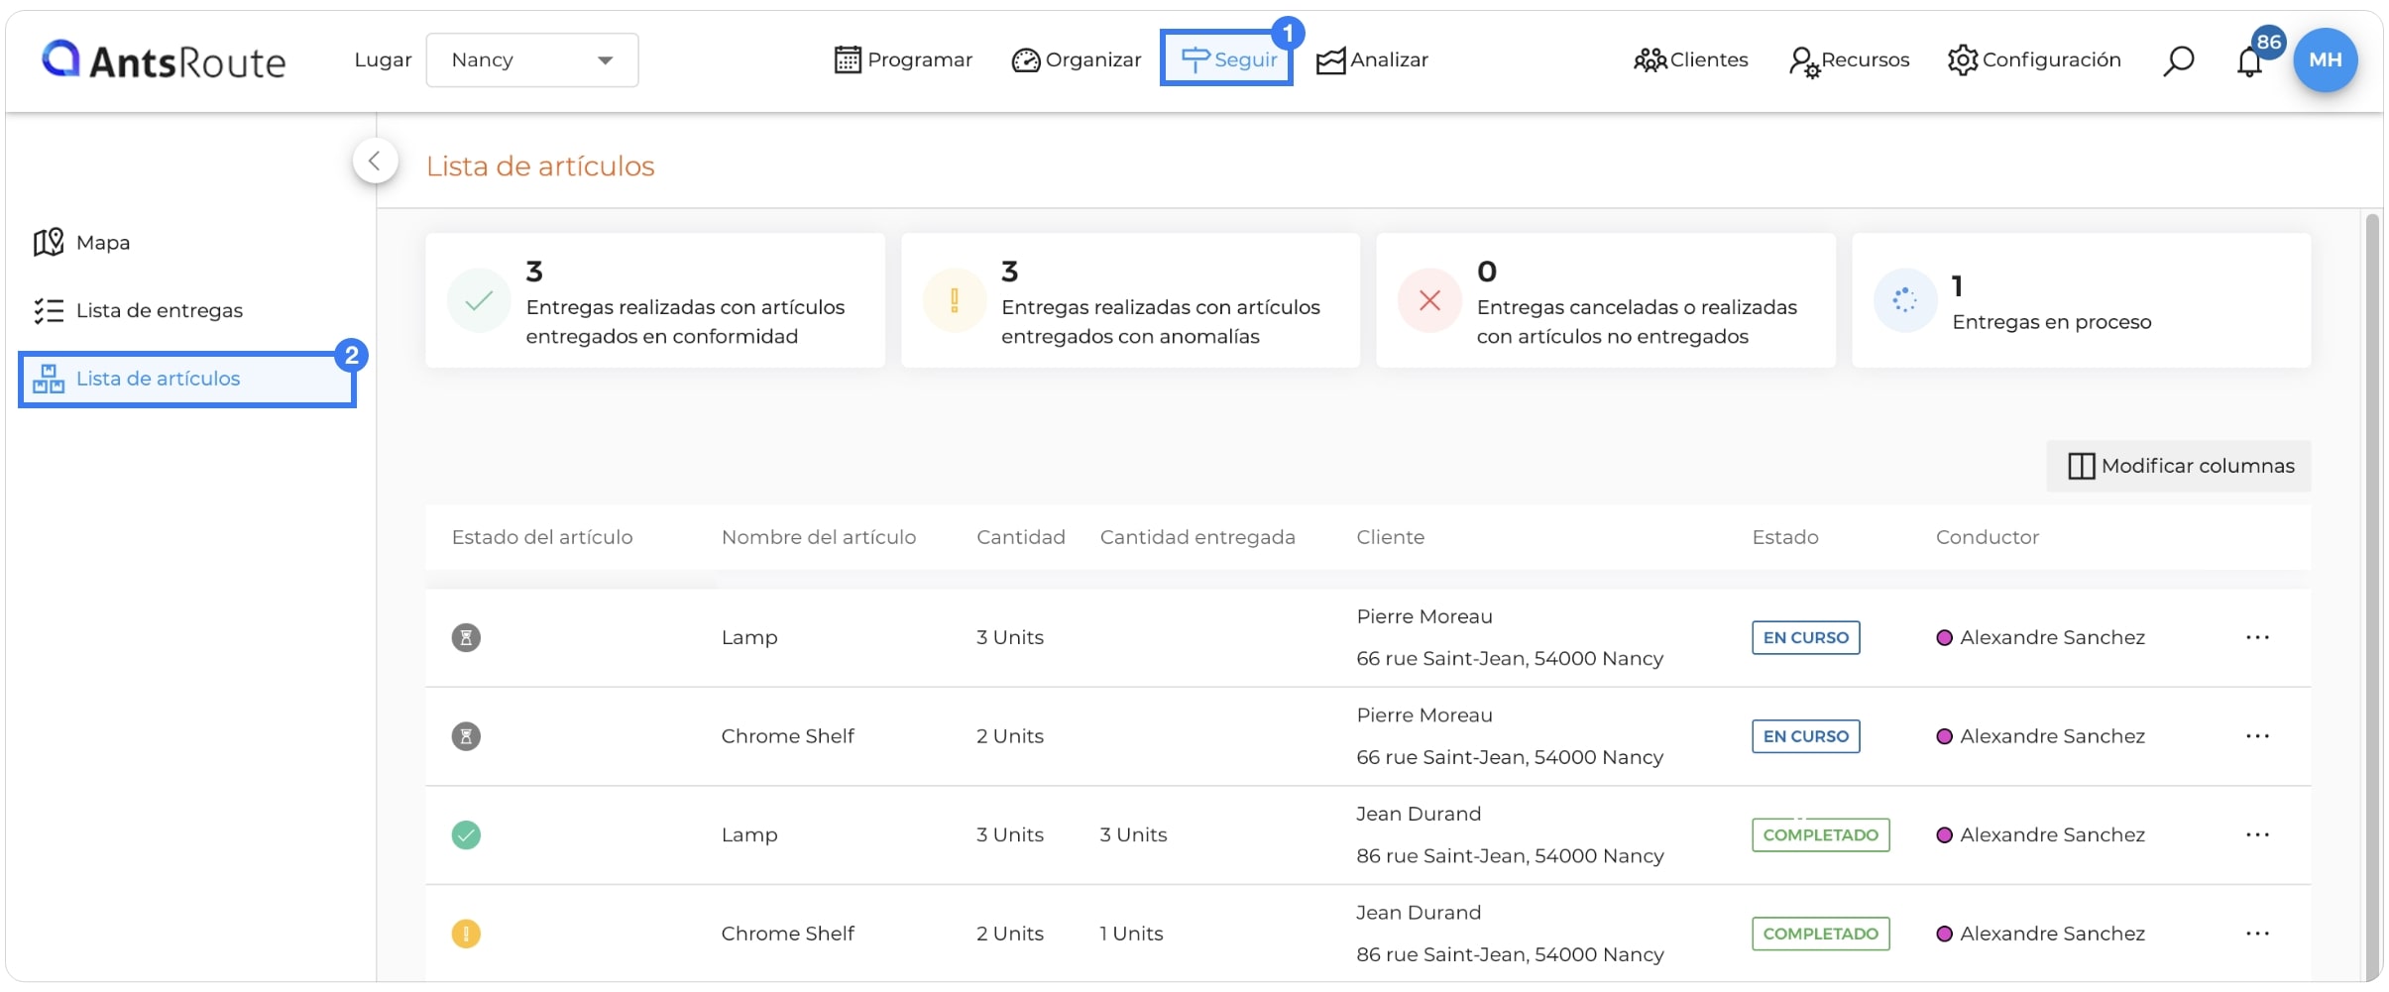
Task: Click driver color dot on Pierre Moreau Chrome Shelf row
Action: (1945, 736)
